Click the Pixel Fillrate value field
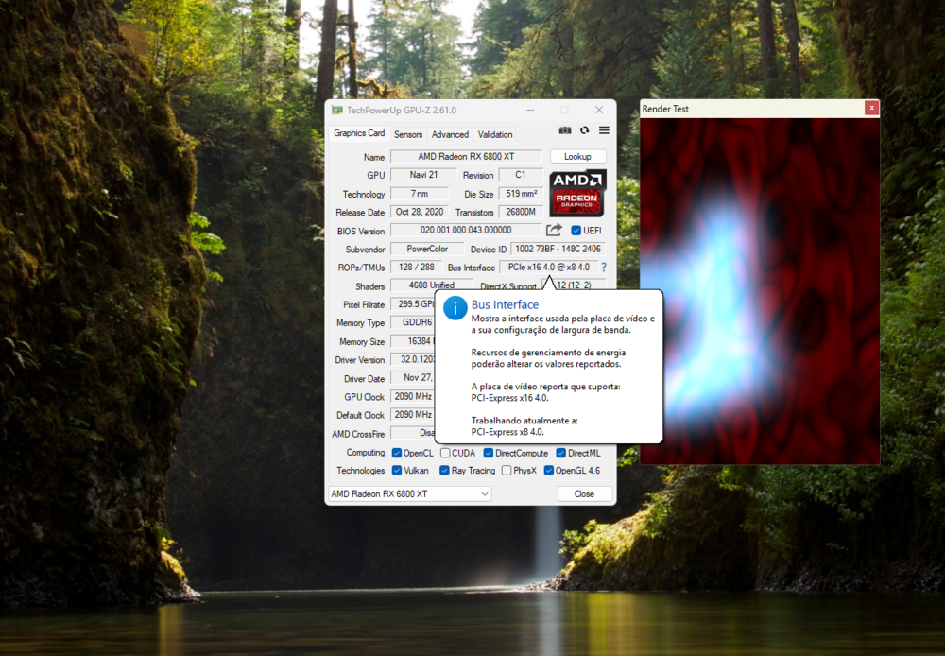Screen dimensions: 945x656 click(413, 303)
